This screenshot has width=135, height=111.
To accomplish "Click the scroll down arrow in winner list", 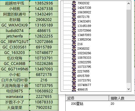I will click(128, 89).
